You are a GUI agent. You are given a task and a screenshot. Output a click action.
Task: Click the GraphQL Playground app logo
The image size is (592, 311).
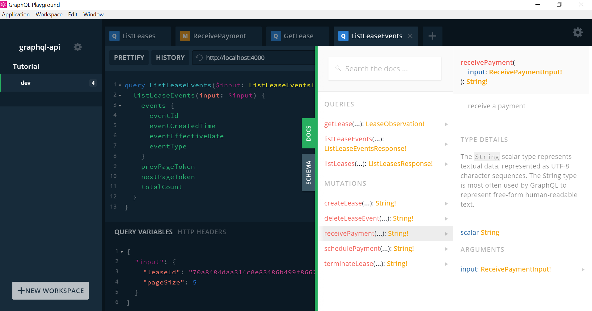(4, 5)
